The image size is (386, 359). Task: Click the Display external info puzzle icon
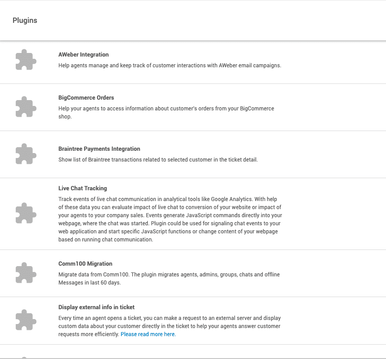tap(26, 320)
